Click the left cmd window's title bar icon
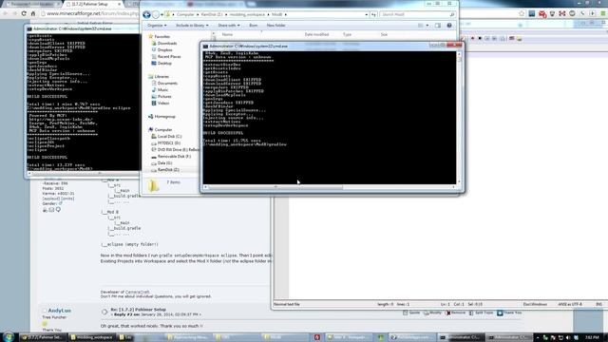This screenshot has height=342, width=608. (29, 28)
